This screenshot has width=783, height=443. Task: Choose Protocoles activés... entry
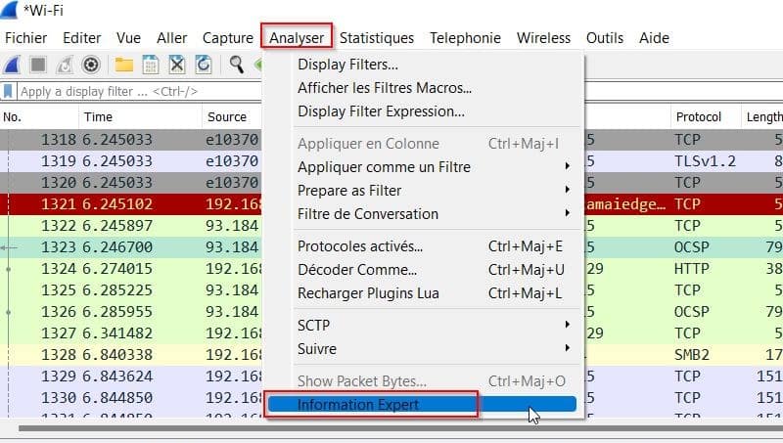tap(425, 246)
